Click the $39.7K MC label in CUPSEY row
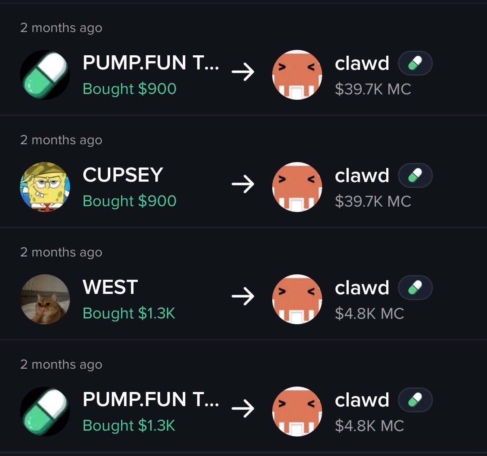487x456 pixels. pyautogui.click(x=373, y=201)
